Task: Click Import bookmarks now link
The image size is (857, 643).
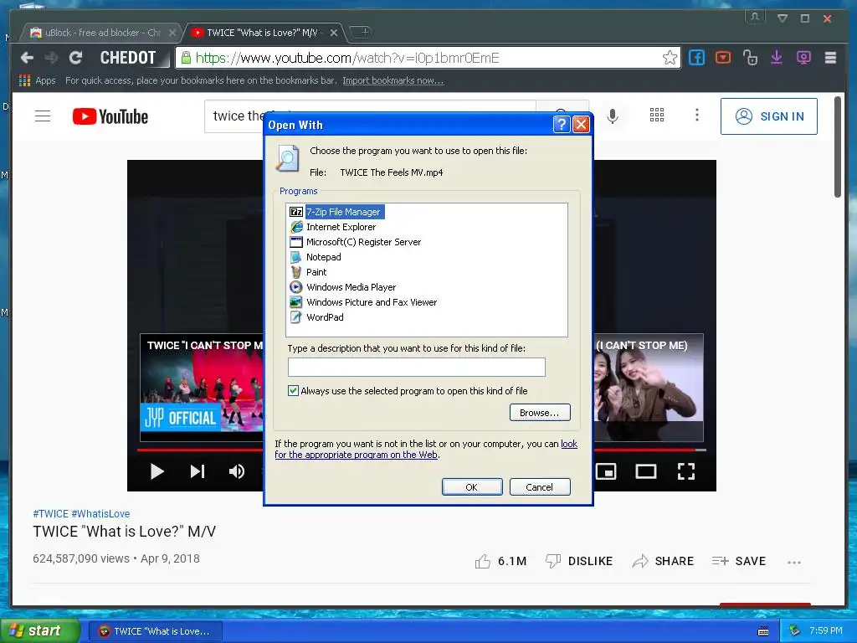Action: pyautogui.click(x=393, y=80)
